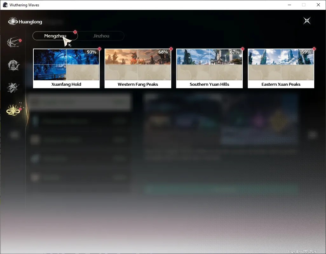Screen dimensions: 326x254
Task: Click red notification marker on Western Fang Peaks
Action: click(x=171, y=49)
